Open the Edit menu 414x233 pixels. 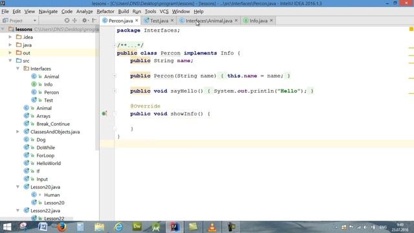click(x=16, y=12)
